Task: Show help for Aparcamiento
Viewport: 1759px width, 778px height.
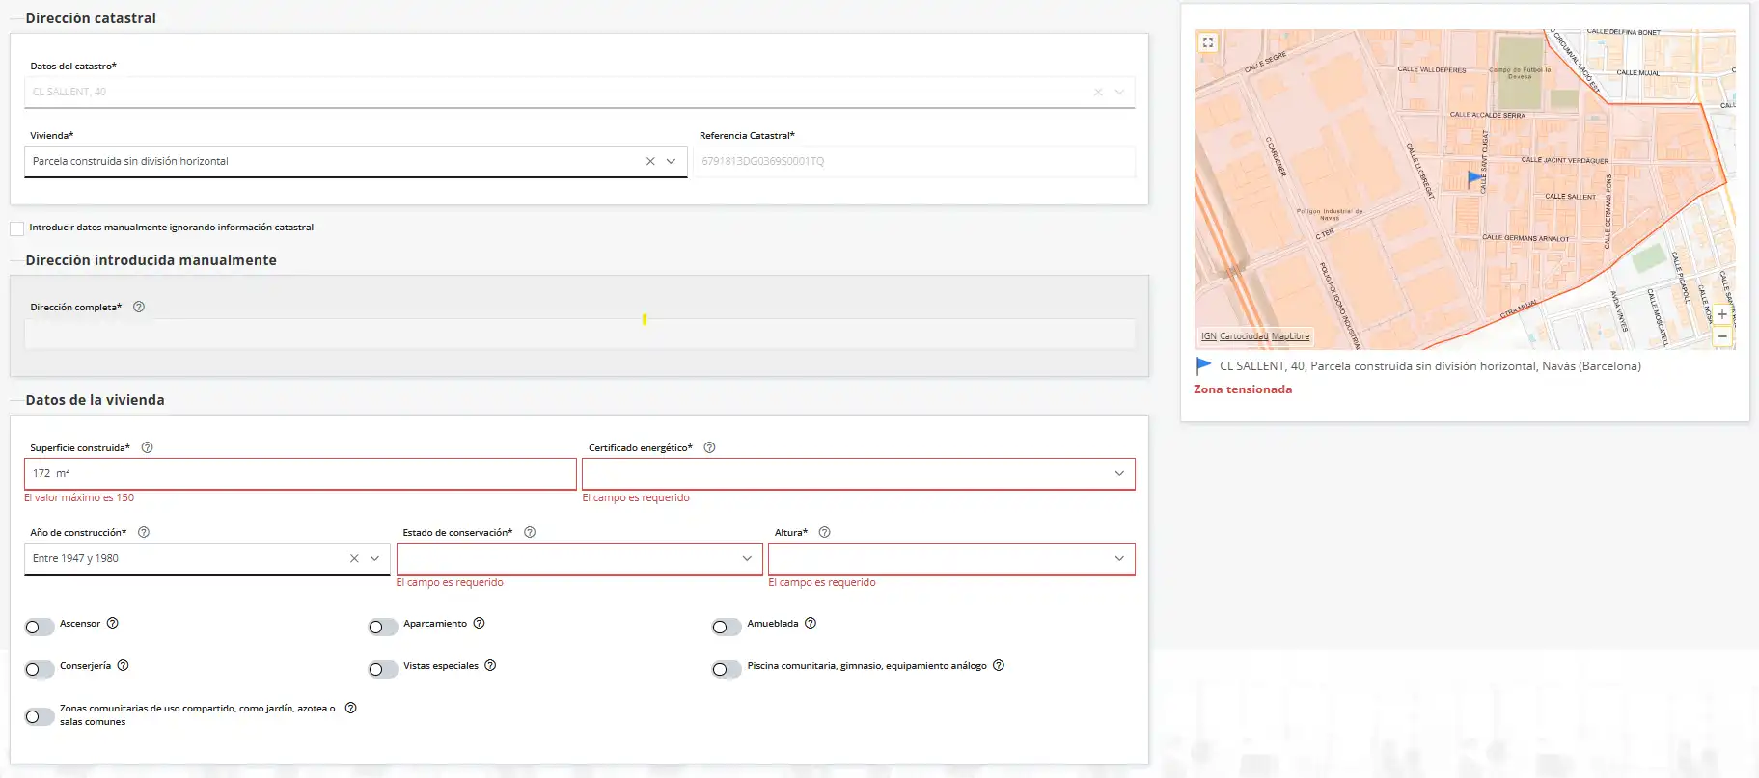Action: click(480, 624)
